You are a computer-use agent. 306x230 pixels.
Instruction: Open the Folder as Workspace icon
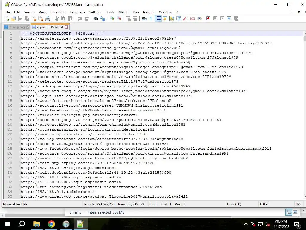(x=192, y=19)
